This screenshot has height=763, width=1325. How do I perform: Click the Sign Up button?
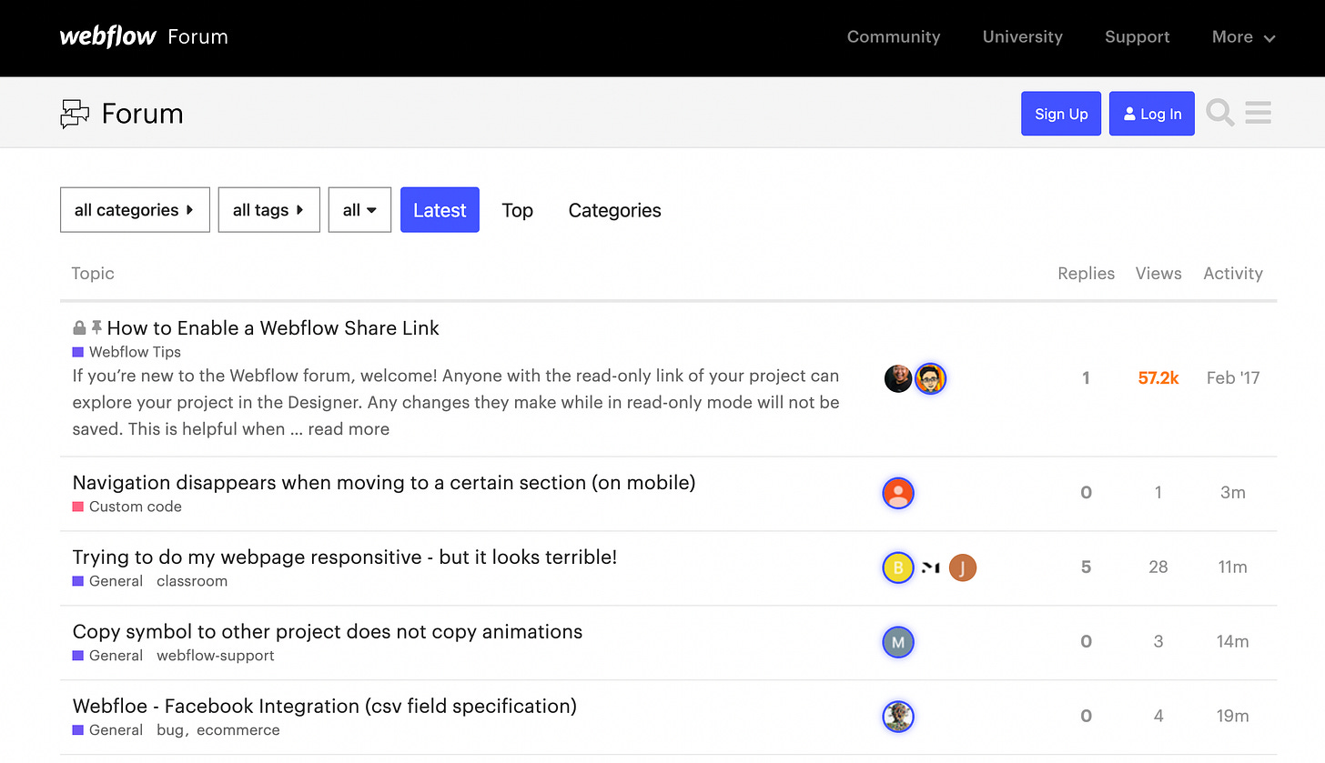[1061, 114]
